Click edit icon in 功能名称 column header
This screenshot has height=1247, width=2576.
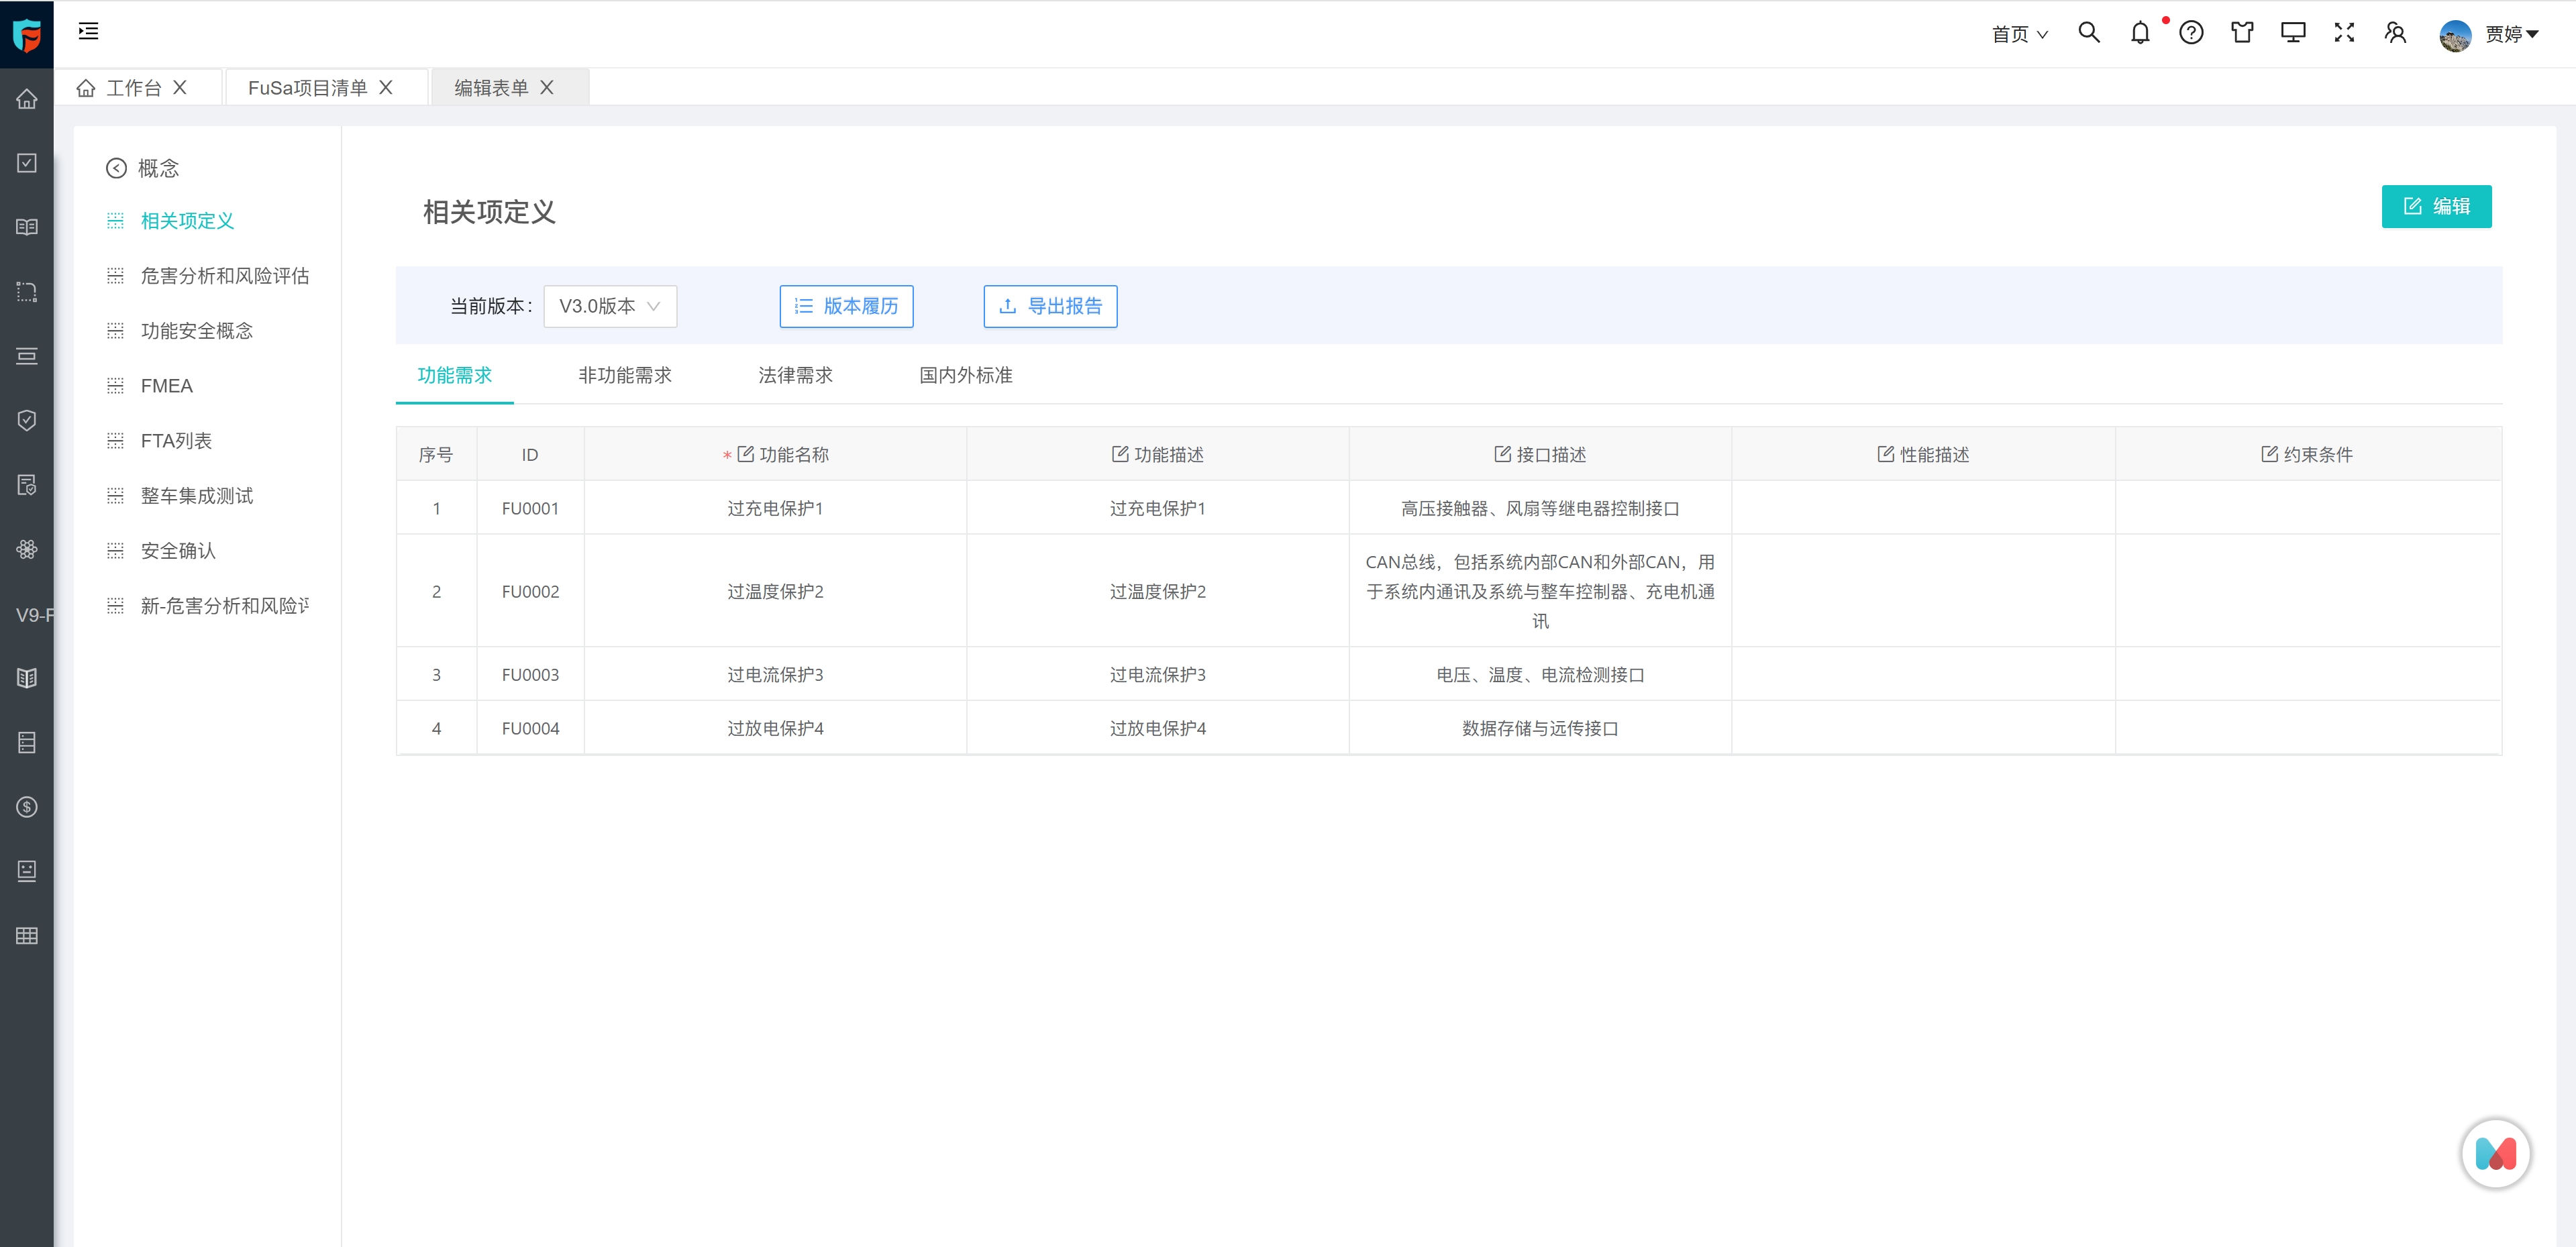(745, 454)
